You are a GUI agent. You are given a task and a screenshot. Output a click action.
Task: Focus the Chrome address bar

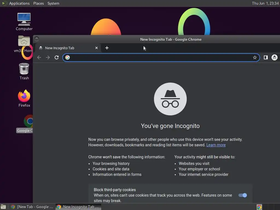pos(161,57)
